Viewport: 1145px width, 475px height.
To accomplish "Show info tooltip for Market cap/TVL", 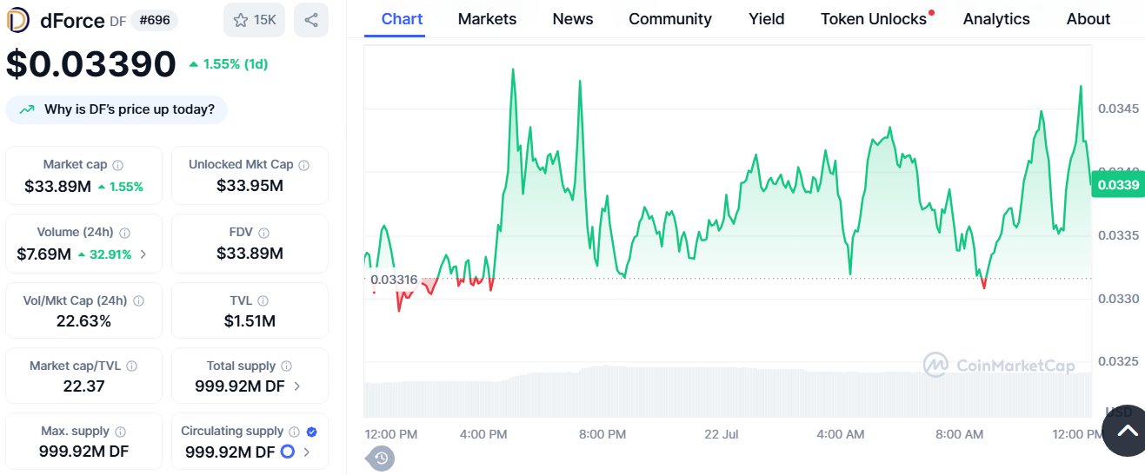I will [x=131, y=366].
